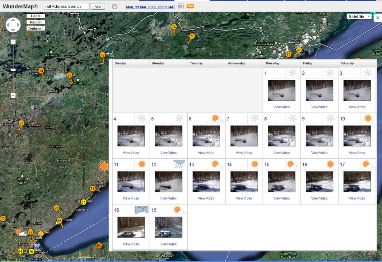Switch map to Continent view

35,28
